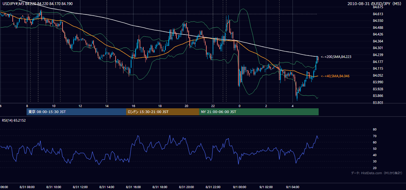Click the 8/31 10:00 time axis label

54,187
